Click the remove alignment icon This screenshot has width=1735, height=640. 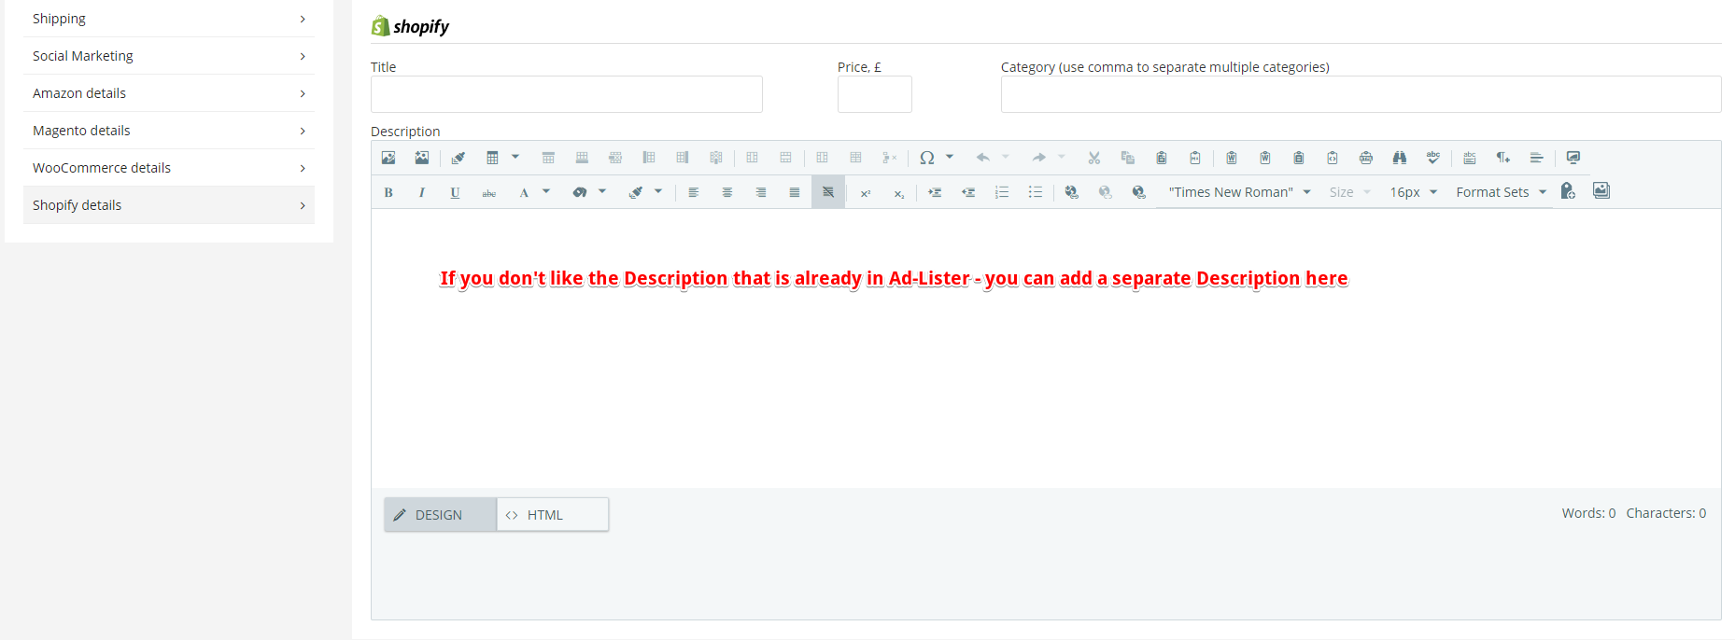828,192
